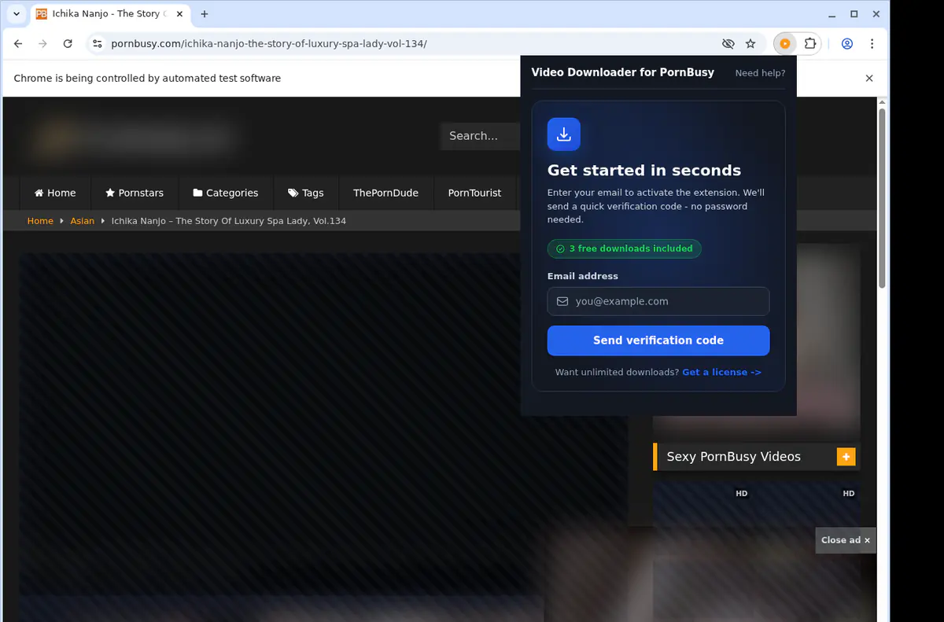944x622 pixels.
Task: Open the Get a license link
Action: pos(721,372)
